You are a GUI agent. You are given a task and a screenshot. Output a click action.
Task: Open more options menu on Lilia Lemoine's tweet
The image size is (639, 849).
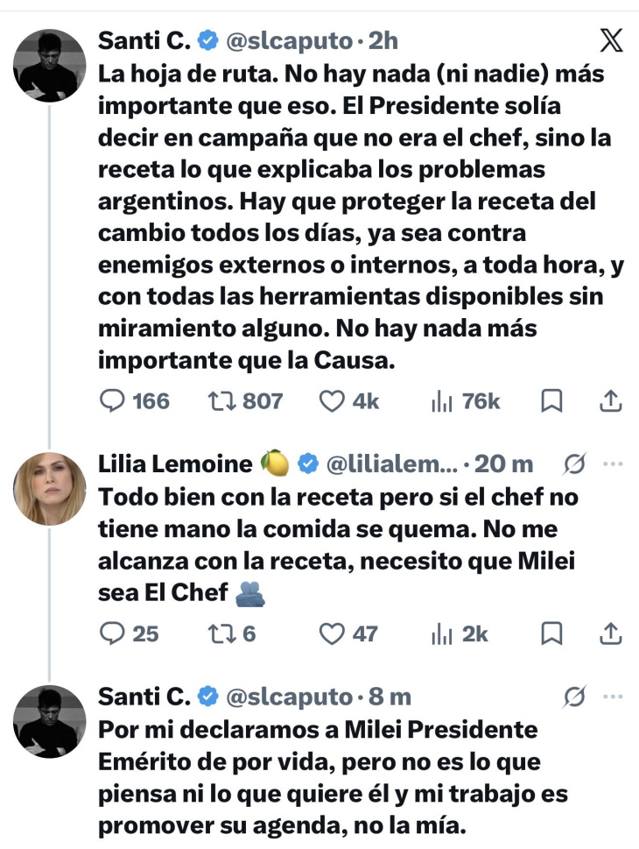613,464
